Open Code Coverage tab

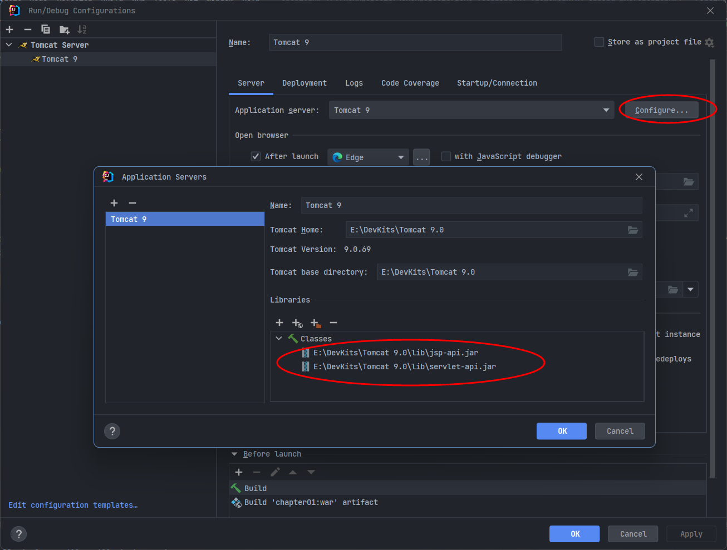tap(410, 83)
